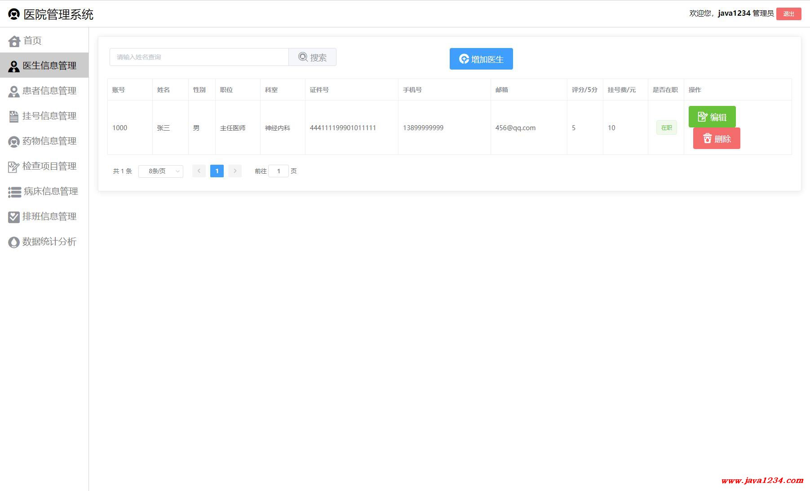Click the pencil icon in 编辑 button
The width and height of the screenshot is (810, 491).
pyautogui.click(x=703, y=117)
